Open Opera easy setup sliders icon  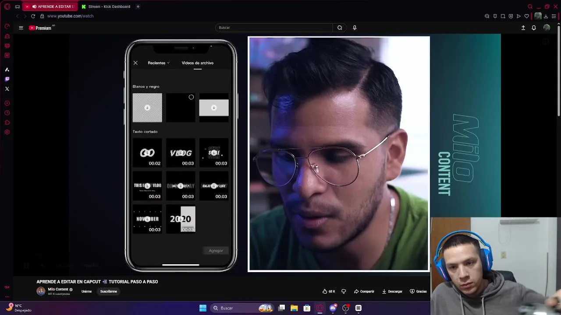click(554, 16)
